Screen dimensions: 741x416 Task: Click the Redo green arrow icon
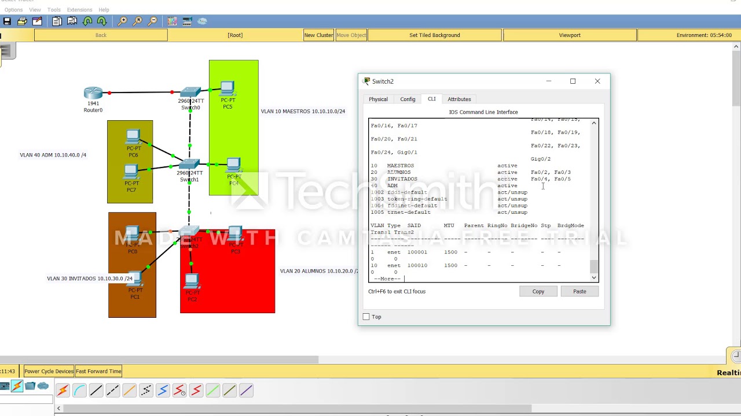[102, 21]
